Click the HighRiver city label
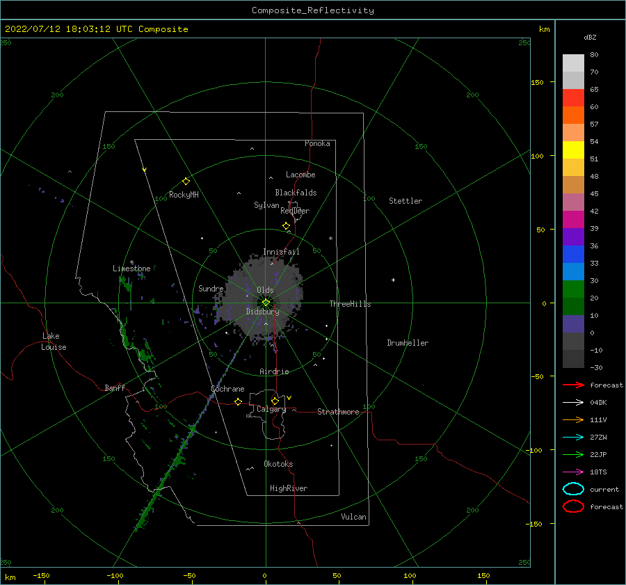This screenshot has height=585, width=626. 289,488
